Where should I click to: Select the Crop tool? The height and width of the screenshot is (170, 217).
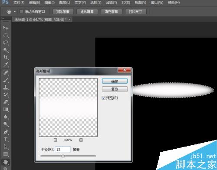[6, 57]
